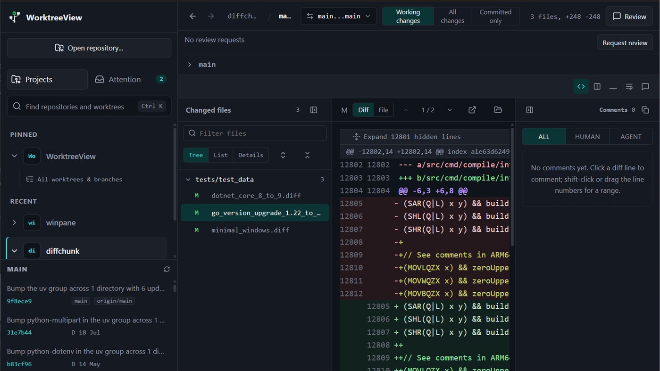Toggle line wrap in diff toolbar
Screen dimensions: 660x371
[629, 86]
